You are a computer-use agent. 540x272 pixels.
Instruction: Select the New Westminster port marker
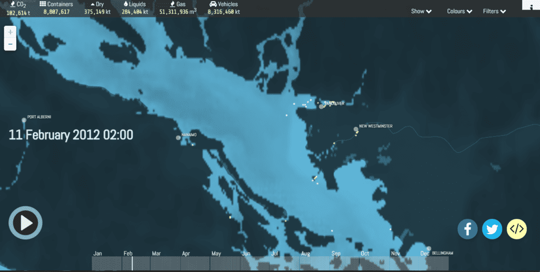pos(356,129)
